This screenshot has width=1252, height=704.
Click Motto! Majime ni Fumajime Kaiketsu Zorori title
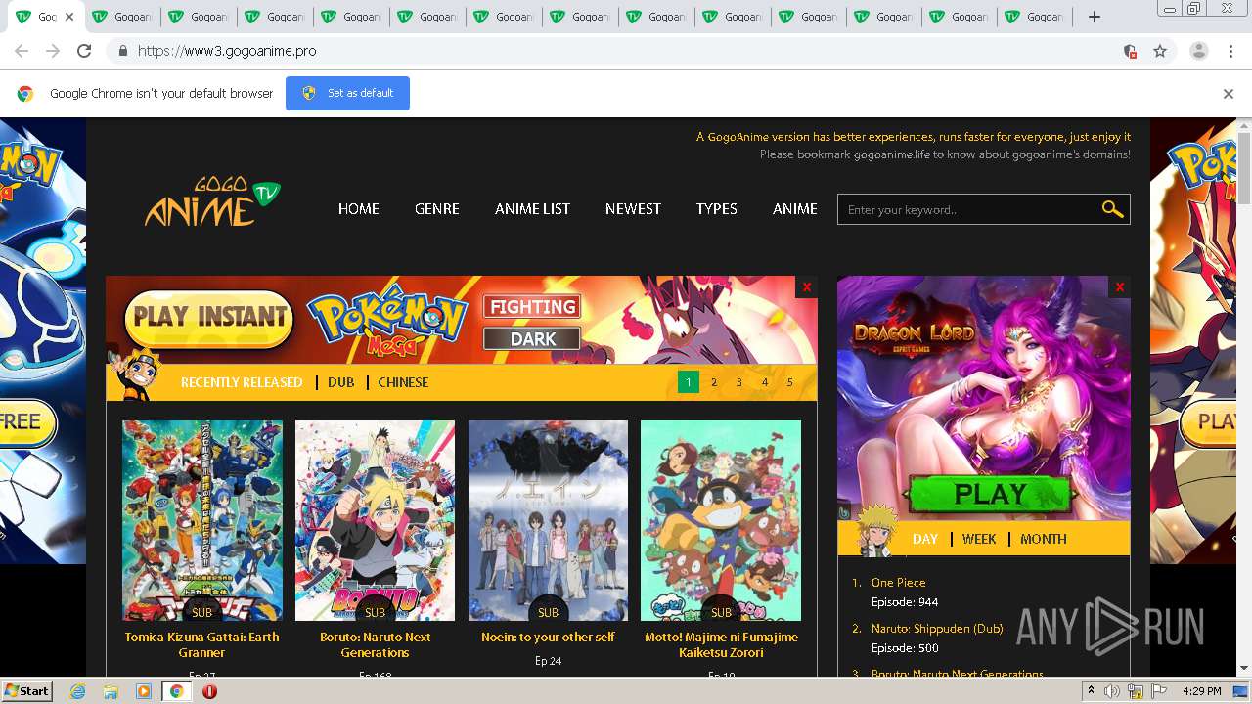coord(721,644)
